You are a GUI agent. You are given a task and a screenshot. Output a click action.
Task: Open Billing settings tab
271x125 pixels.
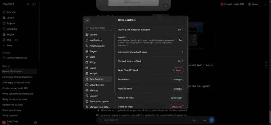[x=98, y=62]
